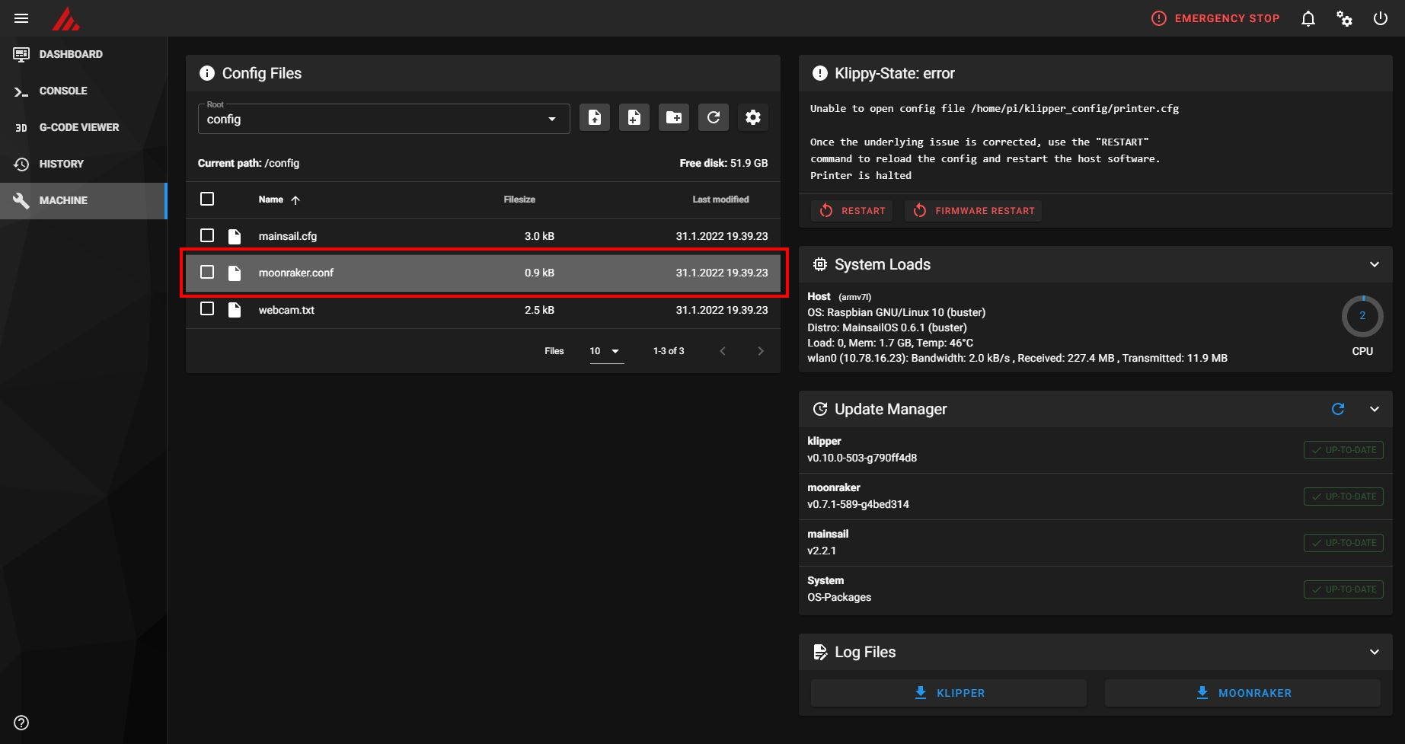The height and width of the screenshot is (744, 1405).
Task: Toggle the select-all files checkbox
Action: point(207,199)
